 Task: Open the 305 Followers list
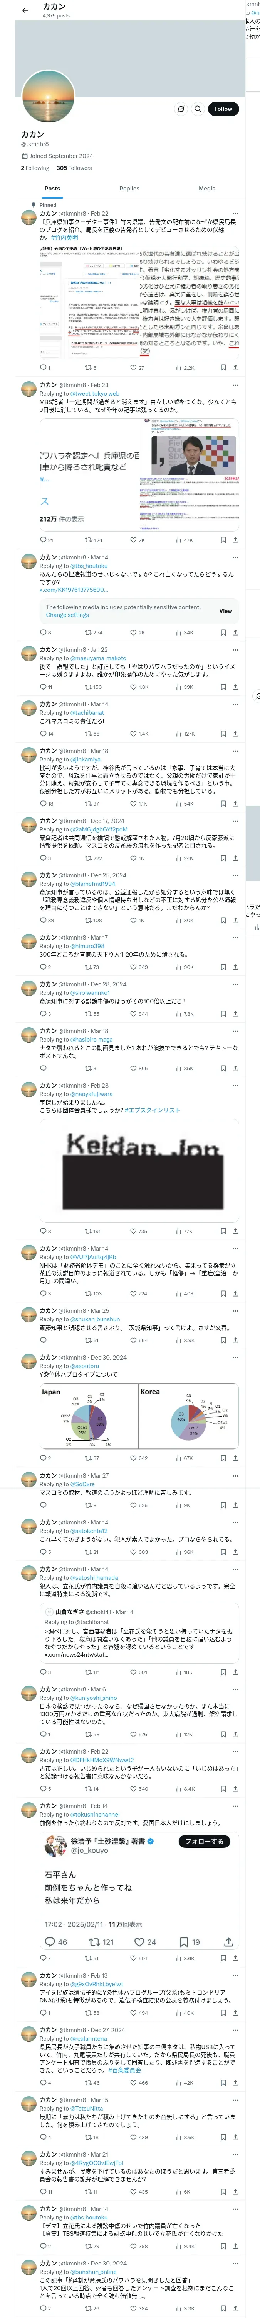74,168
